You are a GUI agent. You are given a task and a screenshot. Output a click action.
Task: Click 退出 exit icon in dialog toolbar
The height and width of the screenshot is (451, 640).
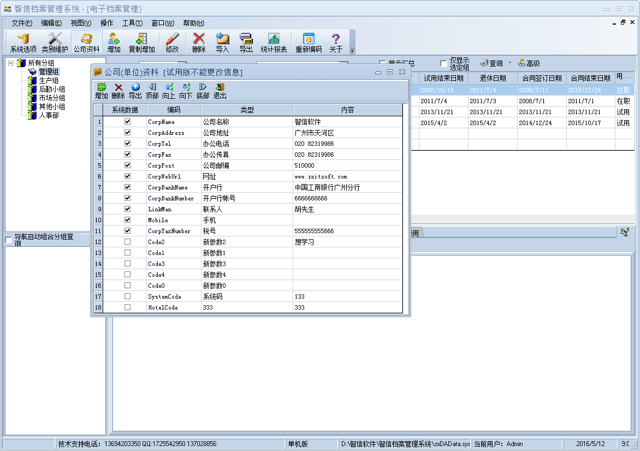[220, 91]
